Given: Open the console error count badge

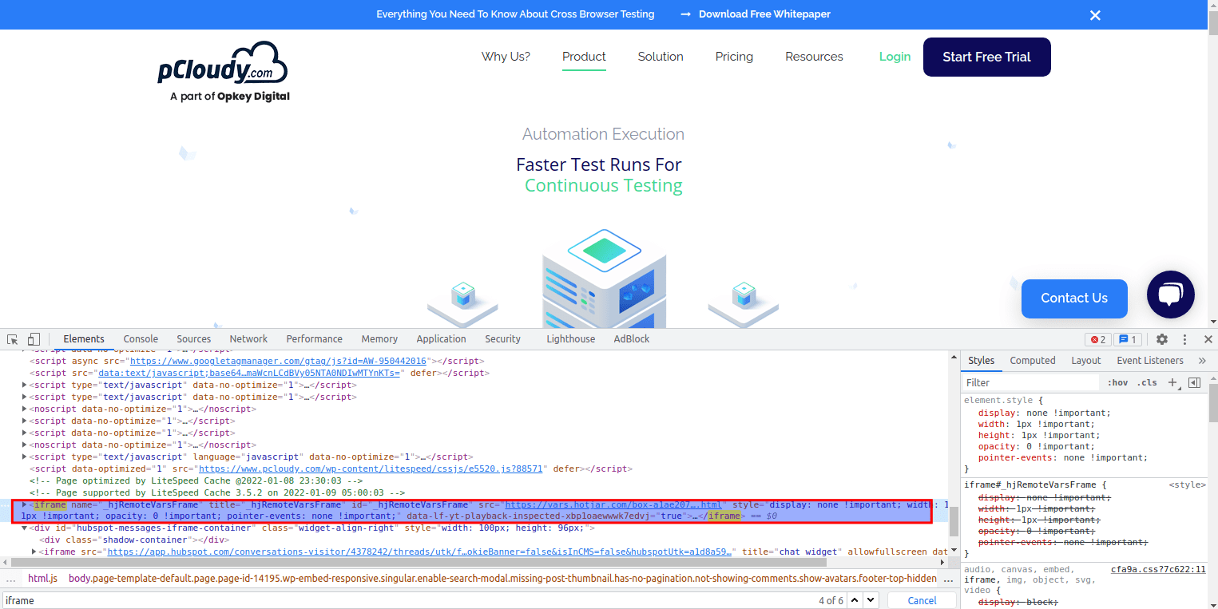Looking at the screenshot, I should point(1097,339).
